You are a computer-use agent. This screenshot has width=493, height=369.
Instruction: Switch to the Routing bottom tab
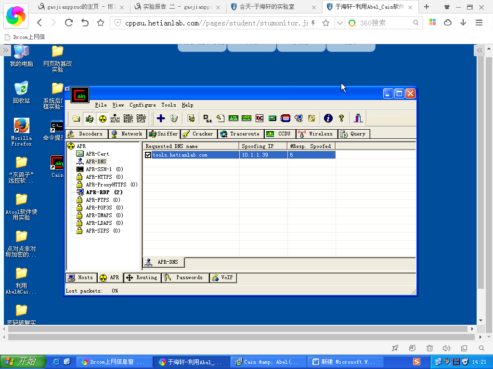click(142, 278)
